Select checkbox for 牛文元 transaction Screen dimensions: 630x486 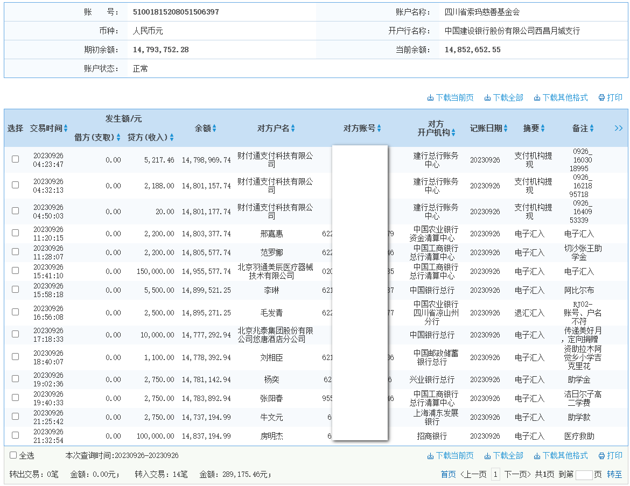point(15,416)
